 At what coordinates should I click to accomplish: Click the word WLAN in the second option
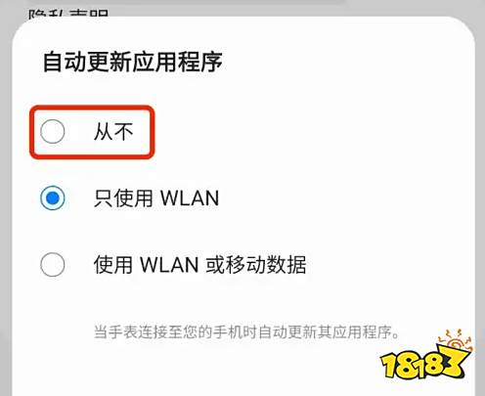(190, 198)
